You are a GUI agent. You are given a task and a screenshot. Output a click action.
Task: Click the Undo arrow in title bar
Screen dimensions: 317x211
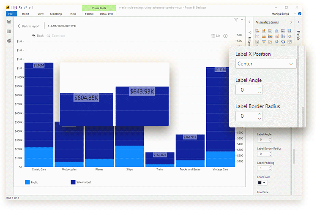coord(20,8)
